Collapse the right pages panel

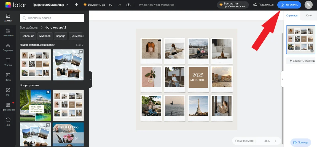click(x=282, y=79)
